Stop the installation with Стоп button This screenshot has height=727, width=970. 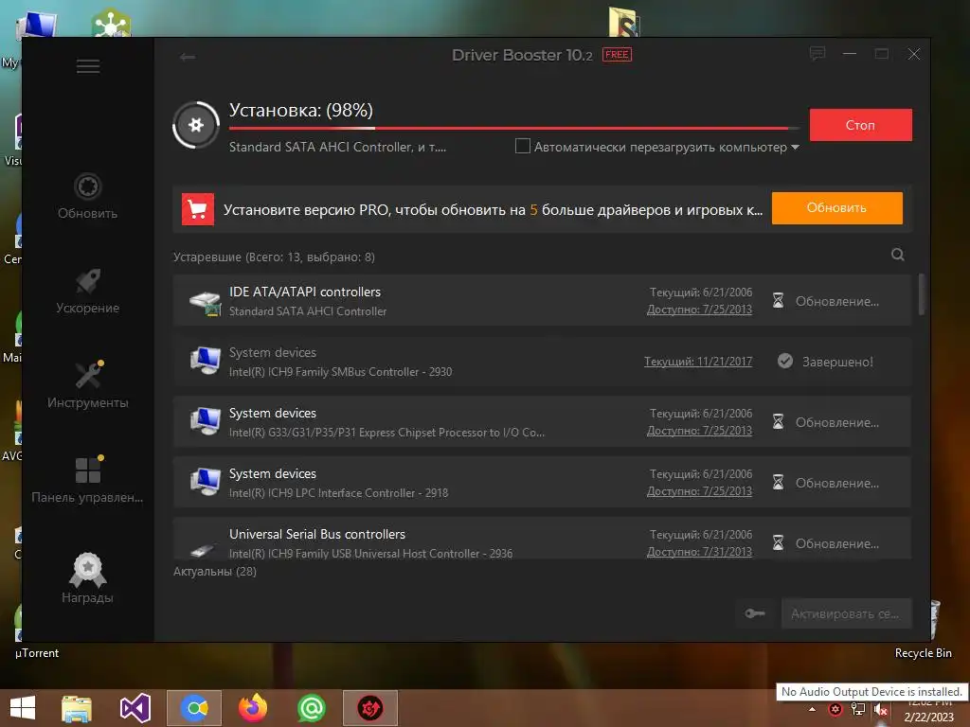click(860, 125)
